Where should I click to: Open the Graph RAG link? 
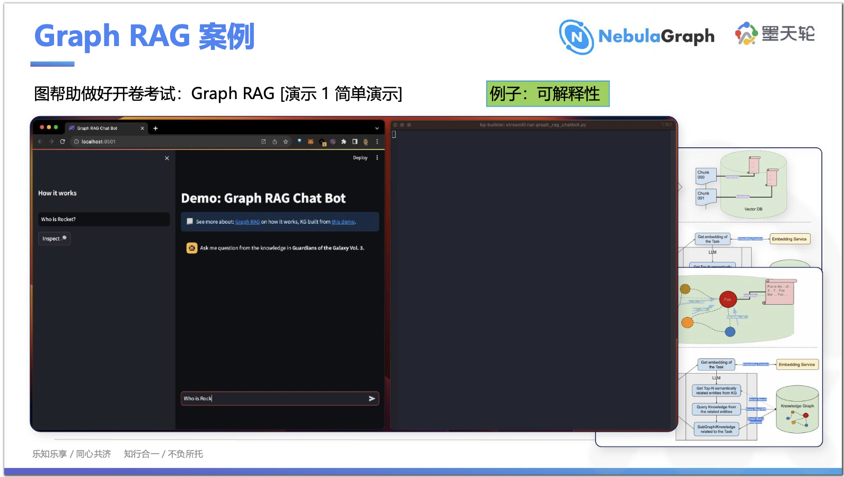coord(248,222)
